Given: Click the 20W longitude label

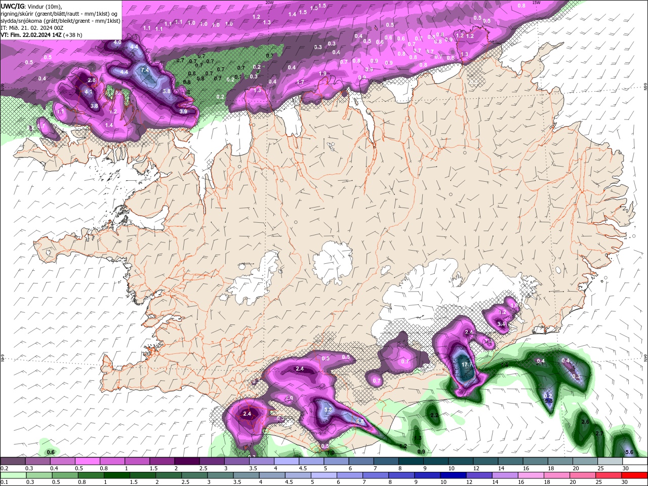Looking at the screenshot, I should tap(269, 3).
